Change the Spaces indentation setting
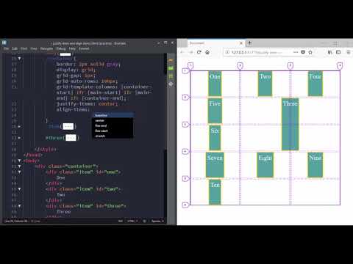The width and height of the screenshot is (353, 264). tap(157, 221)
